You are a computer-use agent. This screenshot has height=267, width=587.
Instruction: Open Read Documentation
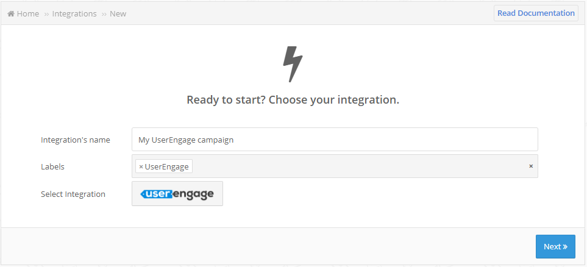pyautogui.click(x=536, y=13)
